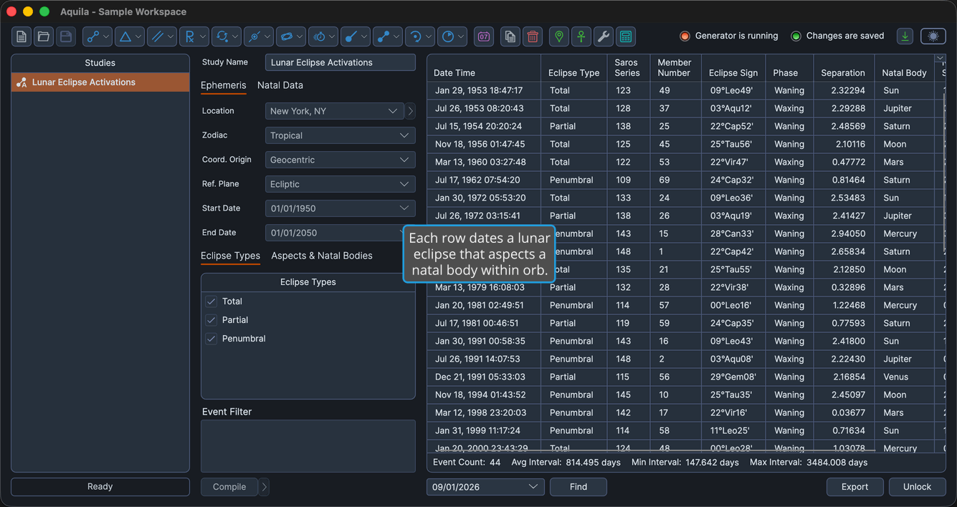Open the Aspects & Natal Bodies tab

coord(322,256)
